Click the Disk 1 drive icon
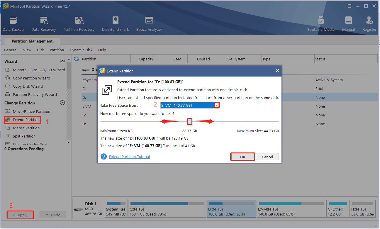380x229 pixels. [78, 210]
